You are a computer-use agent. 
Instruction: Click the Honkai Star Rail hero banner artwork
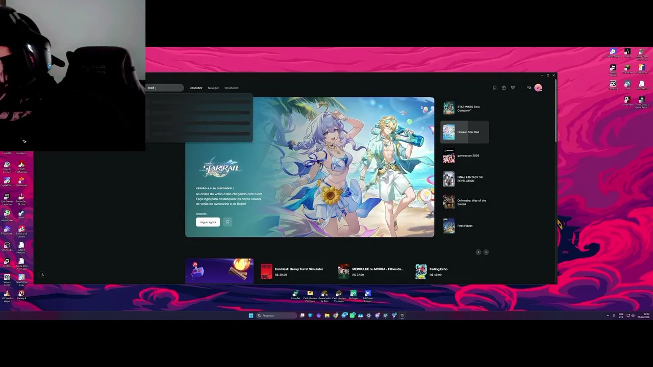pos(310,167)
